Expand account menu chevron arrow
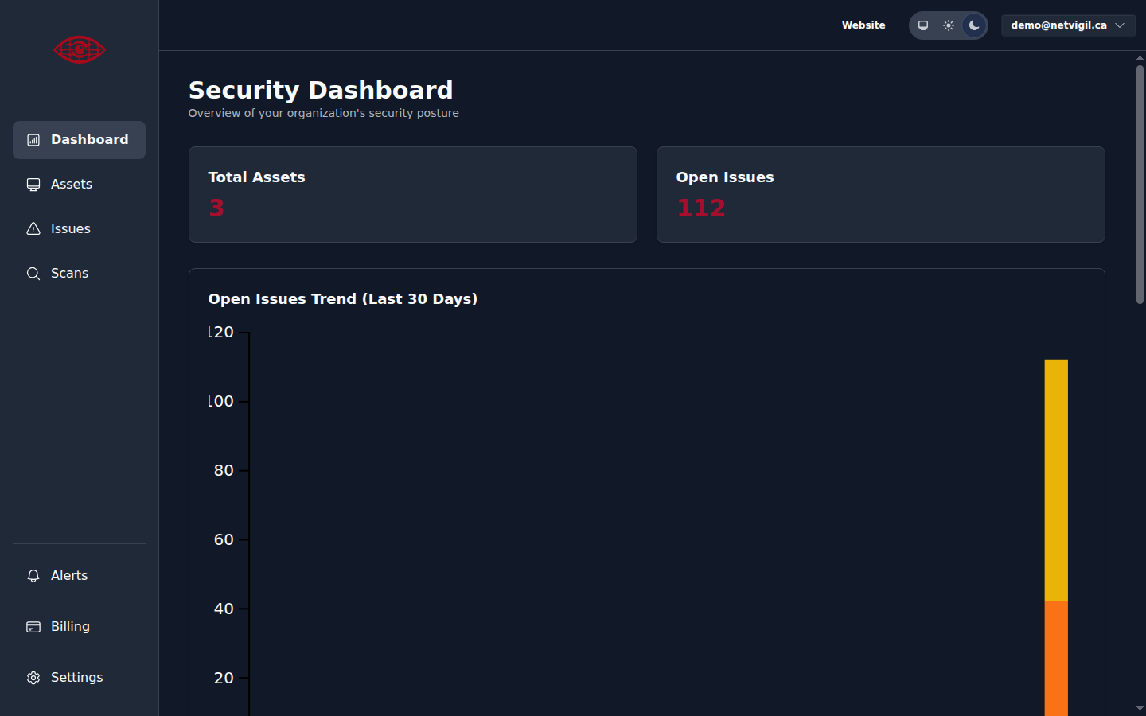 (1120, 25)
